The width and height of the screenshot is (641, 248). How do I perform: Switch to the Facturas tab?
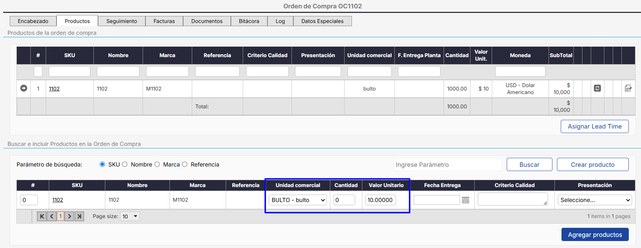tap(164, 21)
